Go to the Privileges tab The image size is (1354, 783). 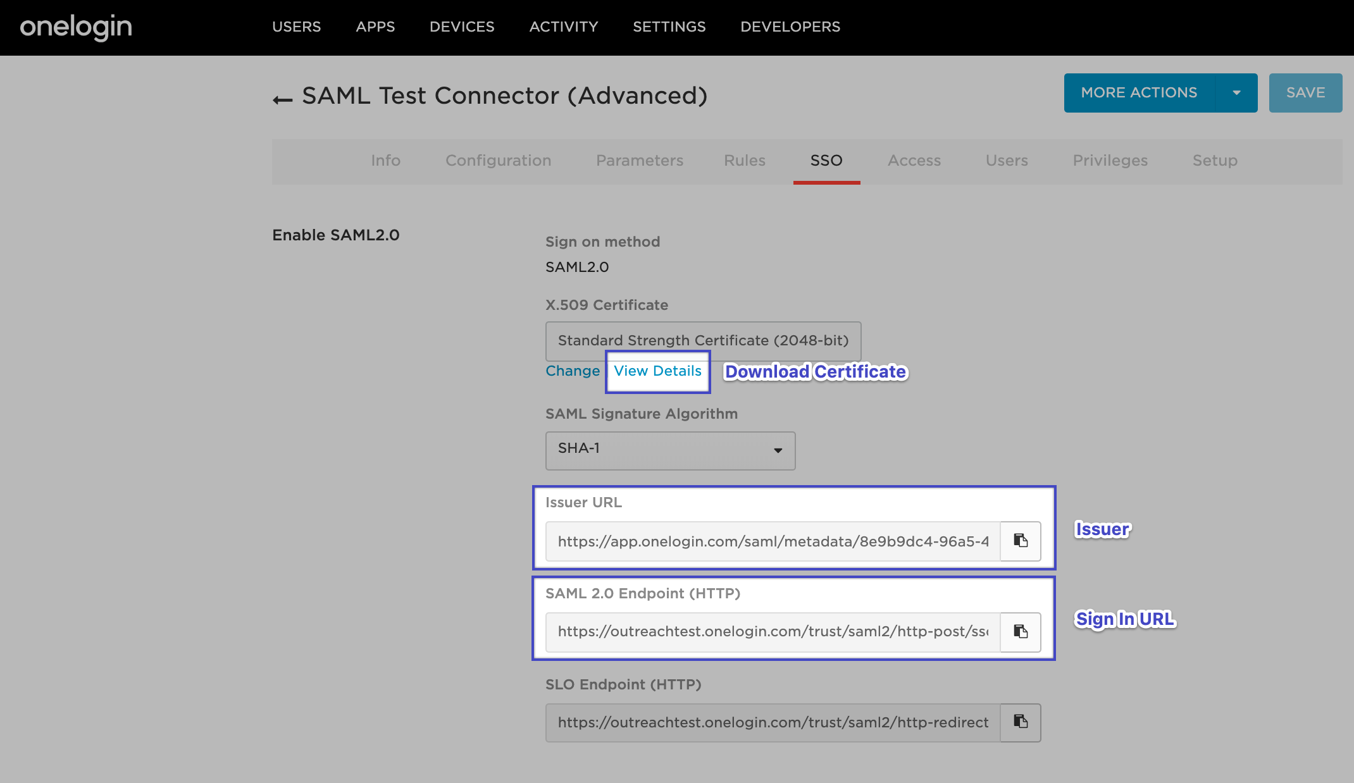(1110, 161)
